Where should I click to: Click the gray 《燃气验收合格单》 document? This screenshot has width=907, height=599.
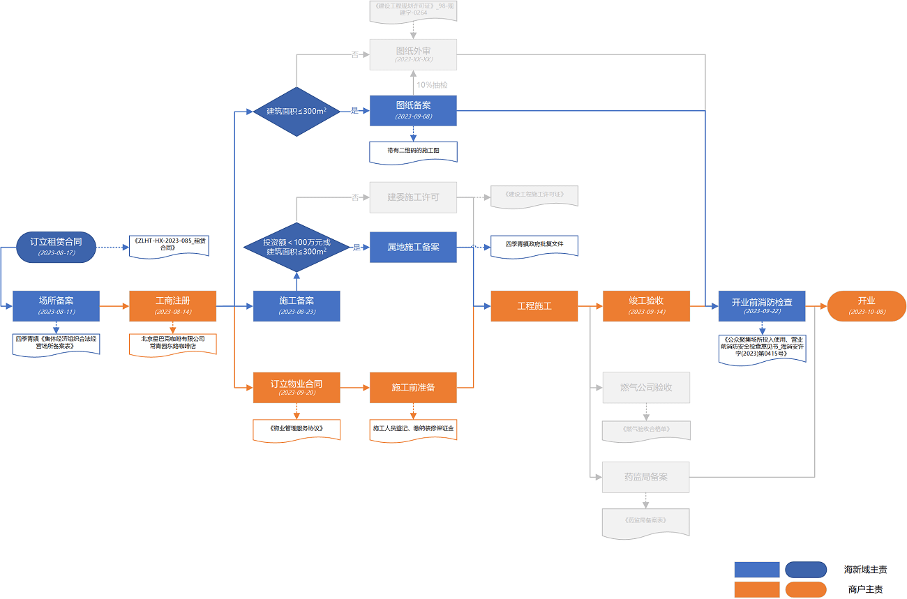click(x=646, y=430)
